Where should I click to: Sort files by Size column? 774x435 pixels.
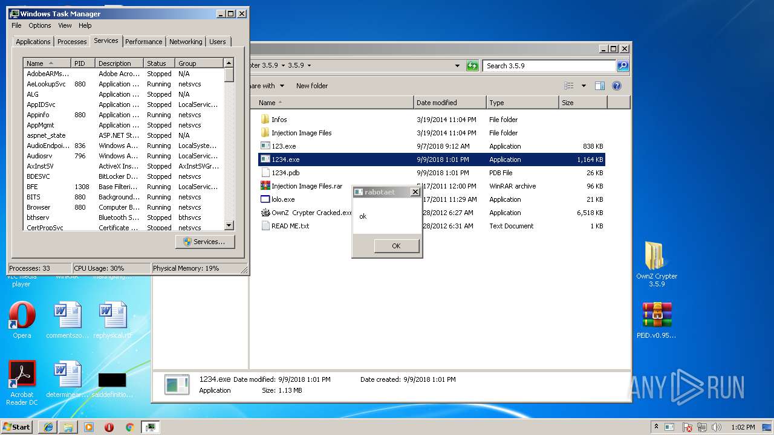[583, 103]
